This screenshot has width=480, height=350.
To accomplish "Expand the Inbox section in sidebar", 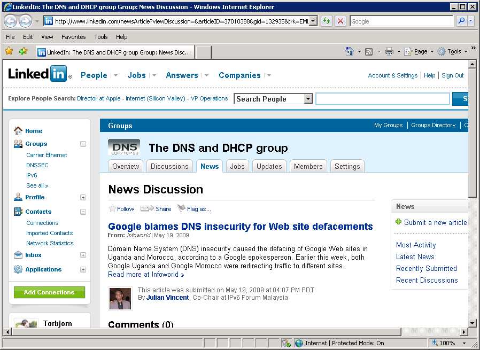I will coord(83,255).
